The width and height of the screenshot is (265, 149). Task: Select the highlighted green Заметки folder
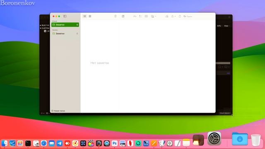[x=65, y=25]
